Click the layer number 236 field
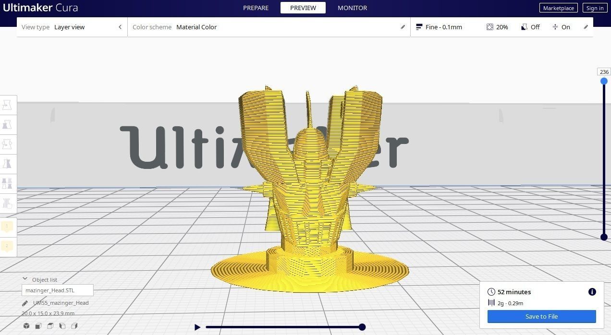 point(604,72)
